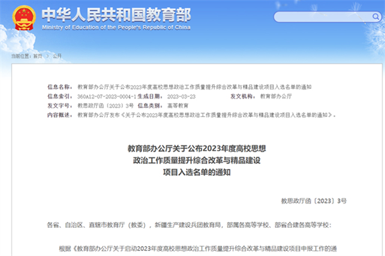Screen dimensions: 385x256
Task: Click the 中华人民共和国教育部 site title
Action: pos(116,15)
